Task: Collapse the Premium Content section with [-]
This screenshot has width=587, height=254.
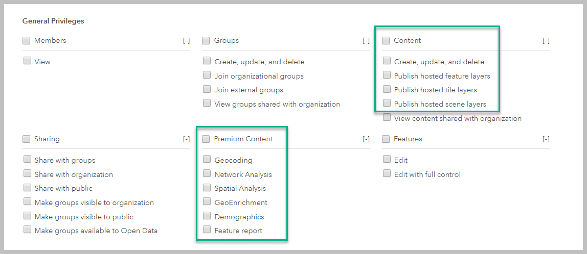Action: [x=366, y=139]
